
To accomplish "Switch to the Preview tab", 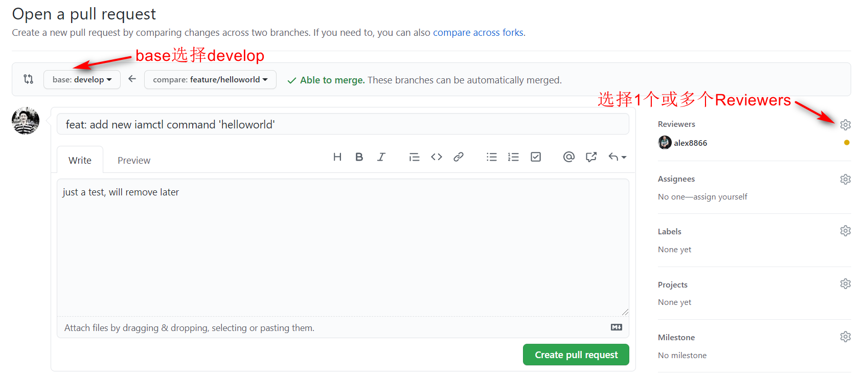I will (134, 161).
